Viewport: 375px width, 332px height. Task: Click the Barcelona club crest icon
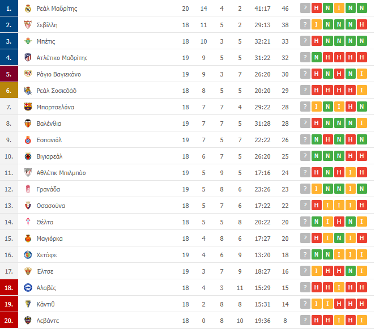[x=28, y=107]
